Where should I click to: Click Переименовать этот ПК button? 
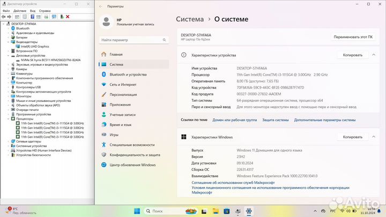pyautogui.click(x=353, y=37)
